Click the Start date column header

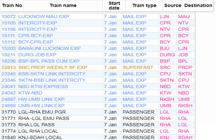[x=114, y=6]
